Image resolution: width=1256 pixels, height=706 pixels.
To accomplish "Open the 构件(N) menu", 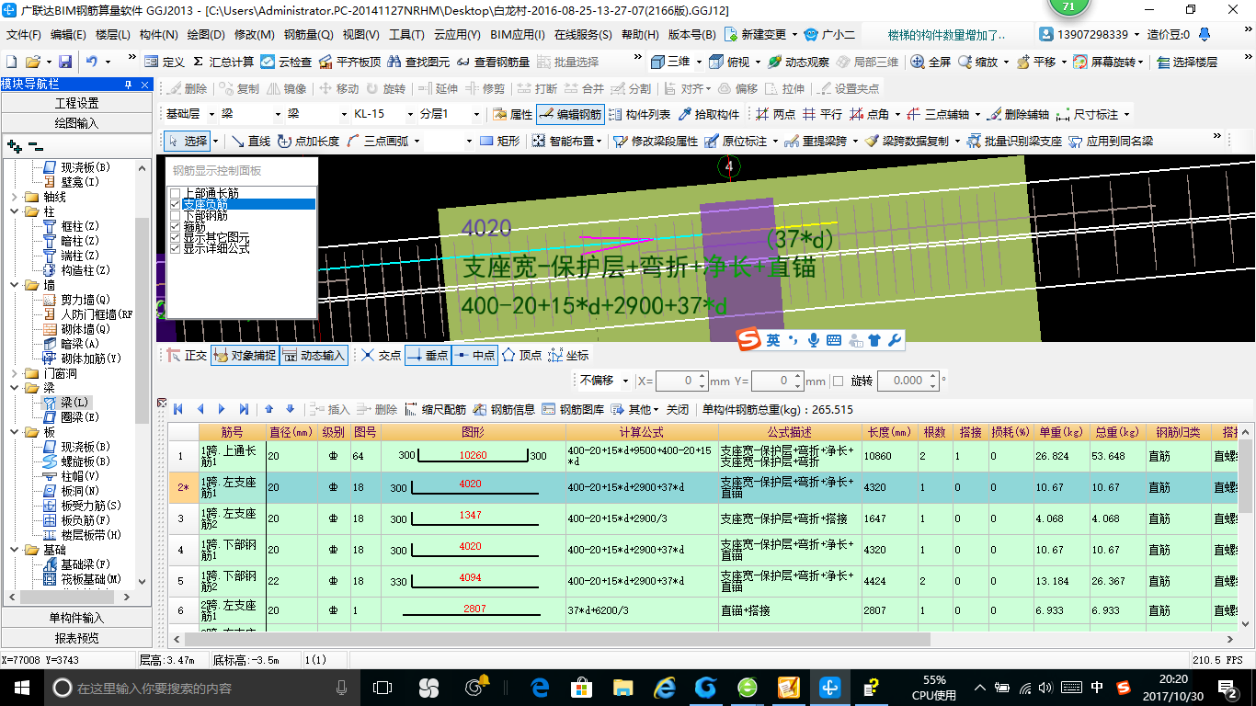I will [158, 35].
